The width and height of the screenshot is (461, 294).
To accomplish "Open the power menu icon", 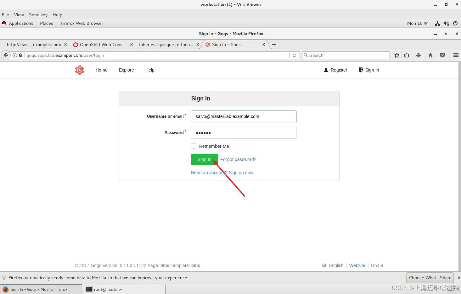I will 455,23.
